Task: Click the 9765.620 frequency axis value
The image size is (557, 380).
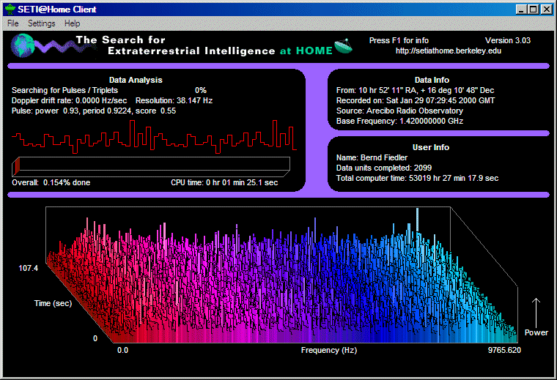Action: (x=504, y=351)
